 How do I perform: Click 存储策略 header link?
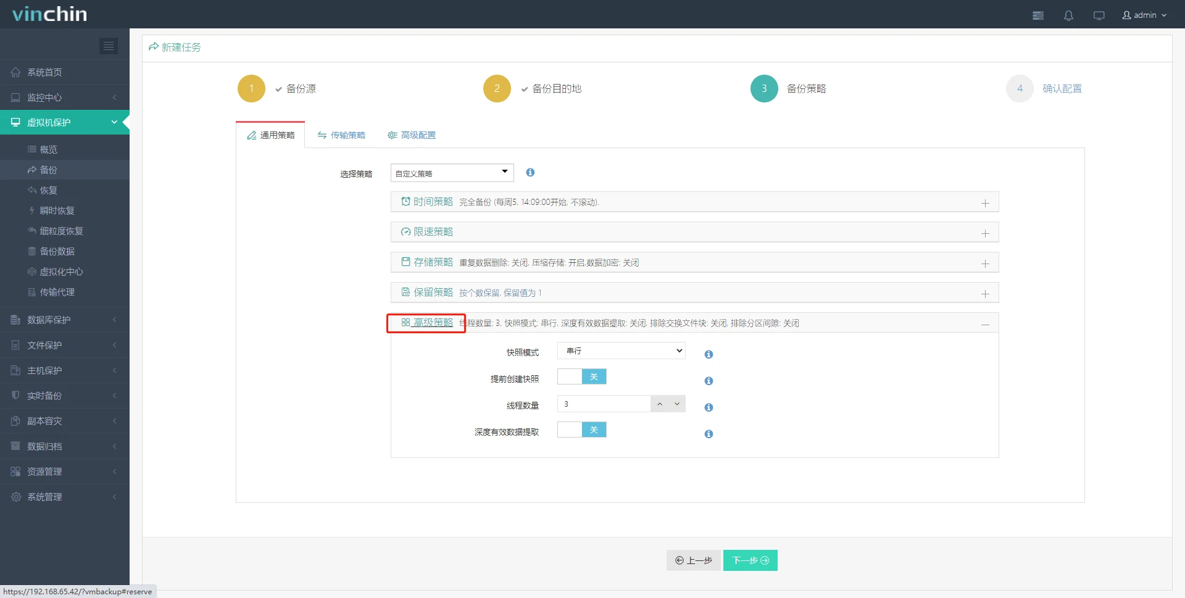(x=427, y=262)
